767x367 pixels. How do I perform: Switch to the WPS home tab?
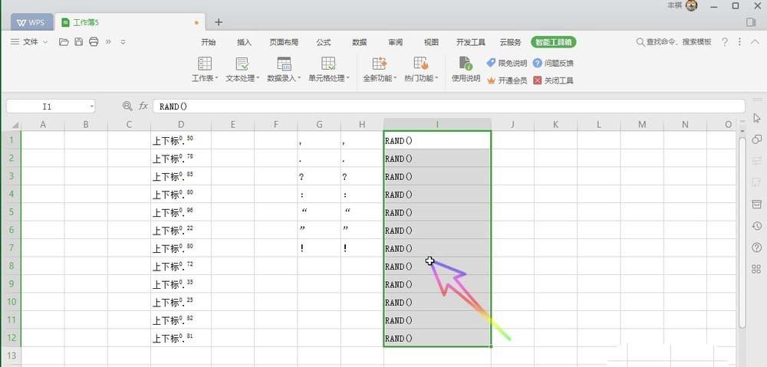click(x=31, y=22)
